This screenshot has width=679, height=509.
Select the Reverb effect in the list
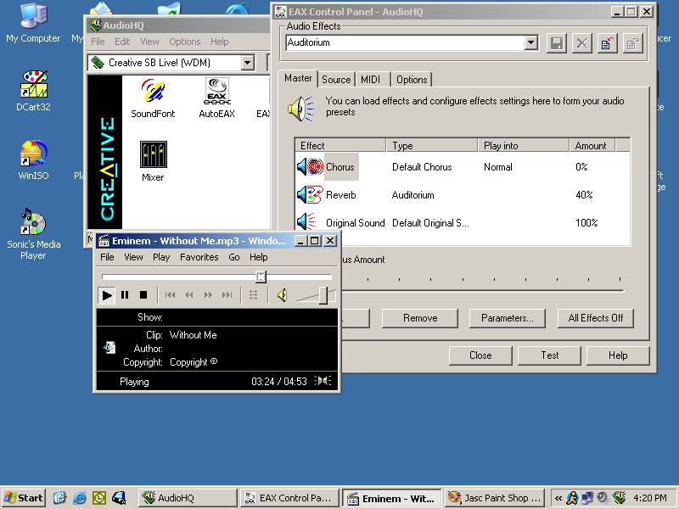tap(340, 195)
